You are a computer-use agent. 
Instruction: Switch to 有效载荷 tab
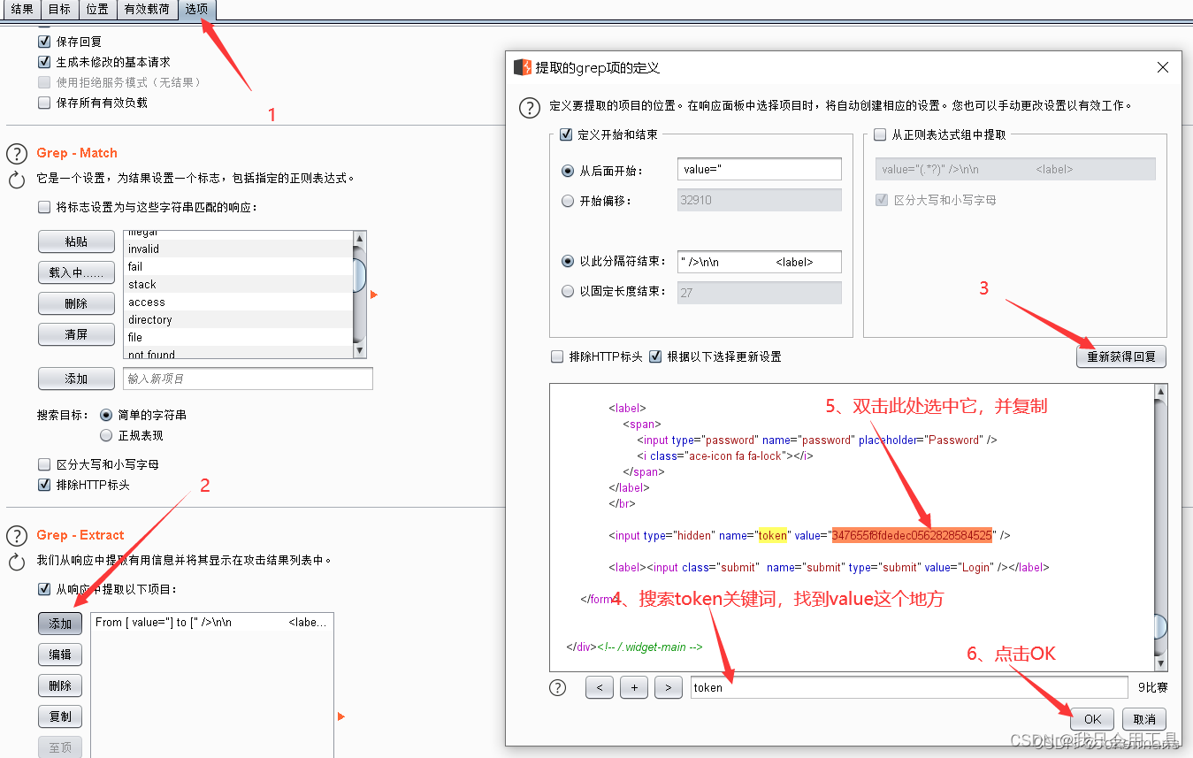147,10
